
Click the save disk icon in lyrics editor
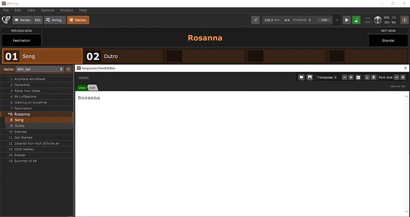[310, 78]
